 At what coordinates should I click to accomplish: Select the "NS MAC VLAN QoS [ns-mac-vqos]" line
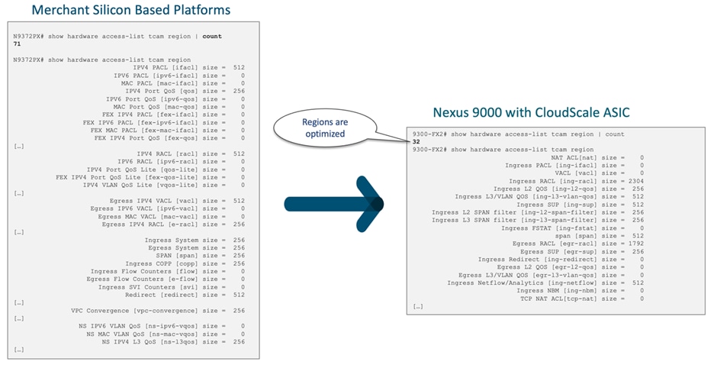pyautogui.click(x=166, y=334)
